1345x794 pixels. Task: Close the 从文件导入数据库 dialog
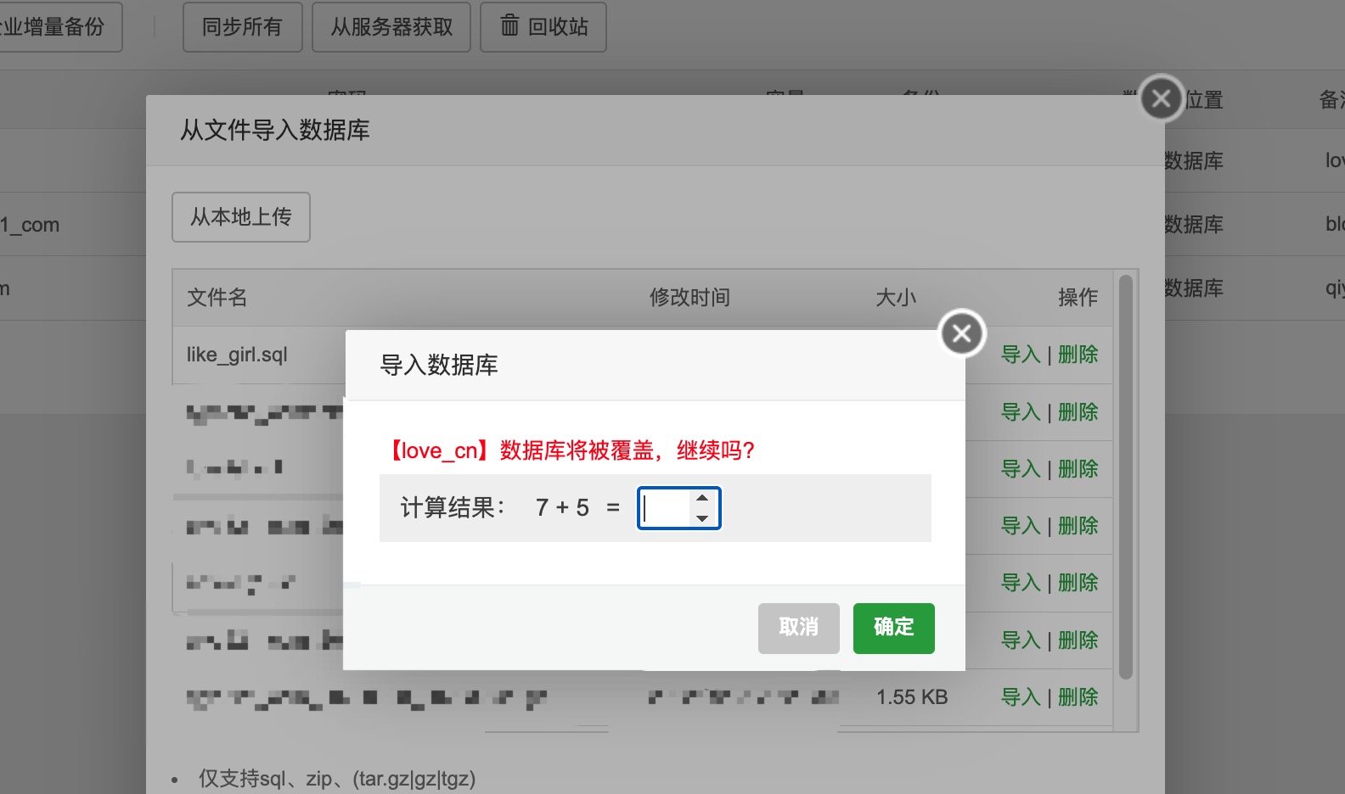point(1161,99)
